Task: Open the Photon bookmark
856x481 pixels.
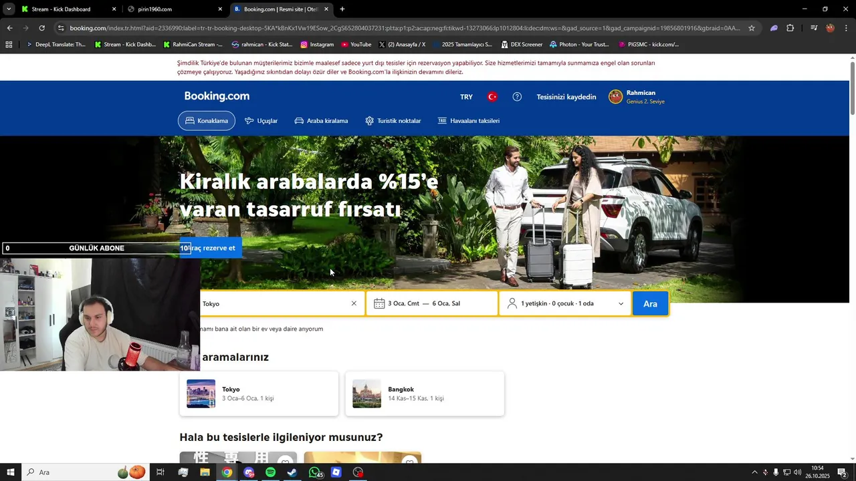Action: pos(579,45)
